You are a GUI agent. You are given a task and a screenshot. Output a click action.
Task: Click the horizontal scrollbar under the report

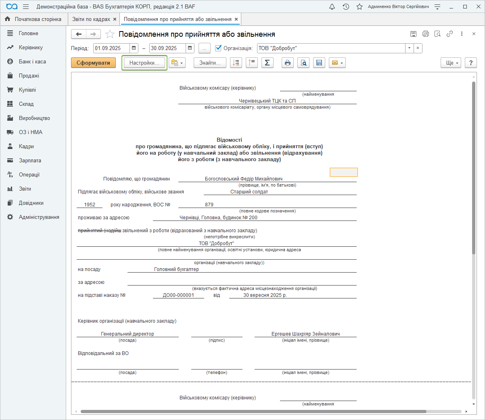pyautogui.click(x=253, y=412)
